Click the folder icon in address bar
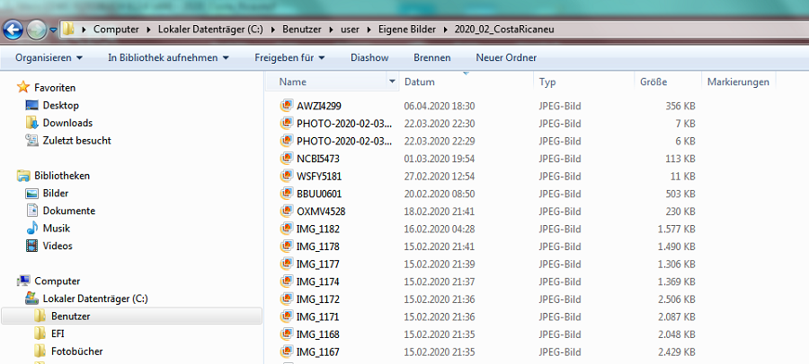 [x=68, y=30]
